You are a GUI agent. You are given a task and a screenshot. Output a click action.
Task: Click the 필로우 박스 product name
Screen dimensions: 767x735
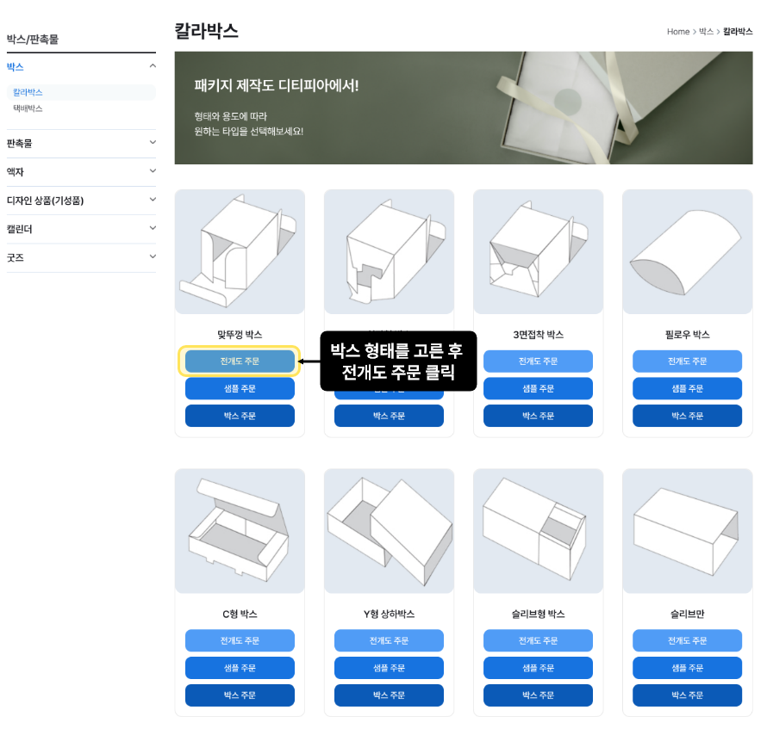pyautogui.click(x=687, y=335)
